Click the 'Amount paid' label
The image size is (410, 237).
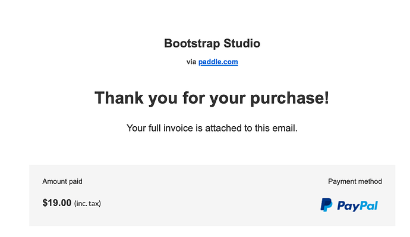pyautogui.click(x=67, y=181)
